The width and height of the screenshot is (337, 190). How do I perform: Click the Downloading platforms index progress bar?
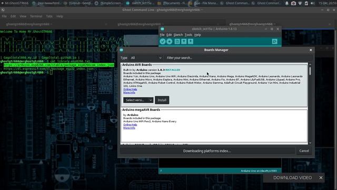[207, 151]
